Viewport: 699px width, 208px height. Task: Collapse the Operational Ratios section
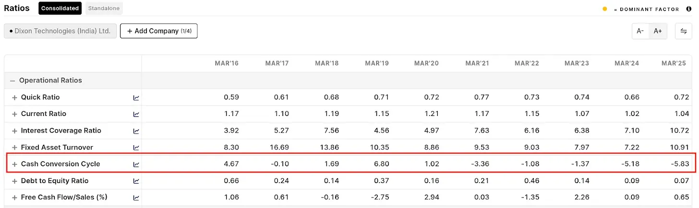[13, 81]
